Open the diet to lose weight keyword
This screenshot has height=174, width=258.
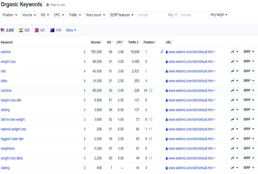pyautogui.click(x=13, y=120)
